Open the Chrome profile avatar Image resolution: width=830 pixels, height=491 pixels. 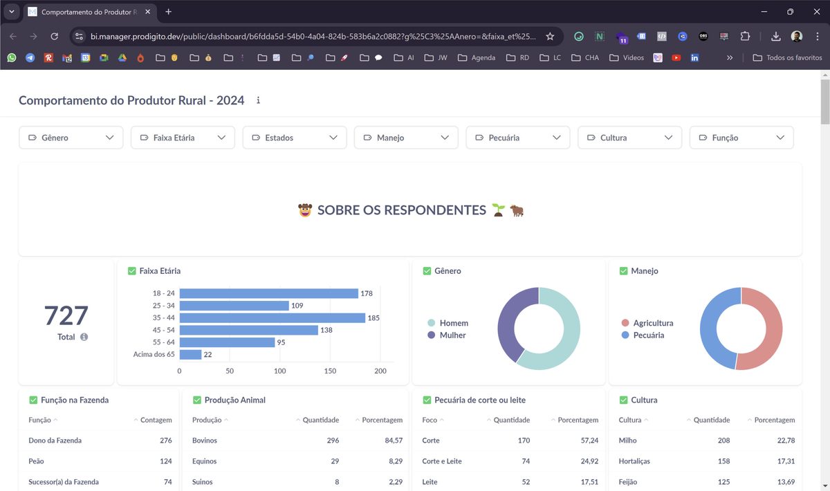point(797,36)
